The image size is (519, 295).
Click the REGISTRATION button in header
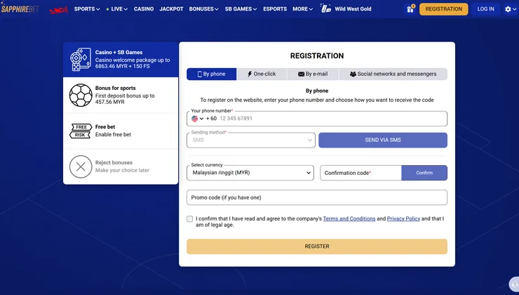tap(443, 9)
